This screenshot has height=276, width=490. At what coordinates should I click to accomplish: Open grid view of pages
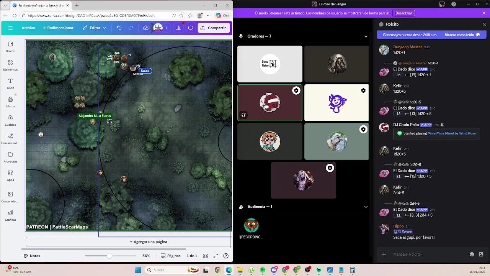(x=205, y=256)
